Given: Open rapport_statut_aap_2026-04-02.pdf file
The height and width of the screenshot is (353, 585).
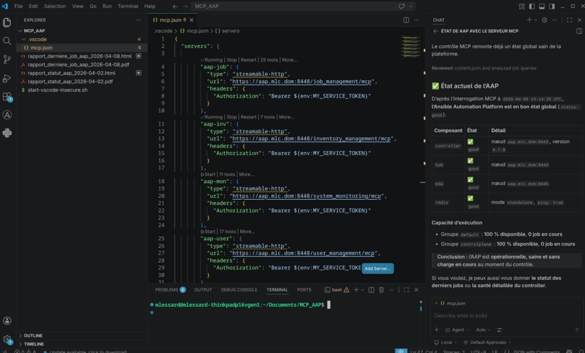Looking at the screenshot, I should point(70,82).
